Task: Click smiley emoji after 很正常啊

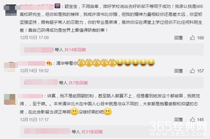Action: [74, 111]
